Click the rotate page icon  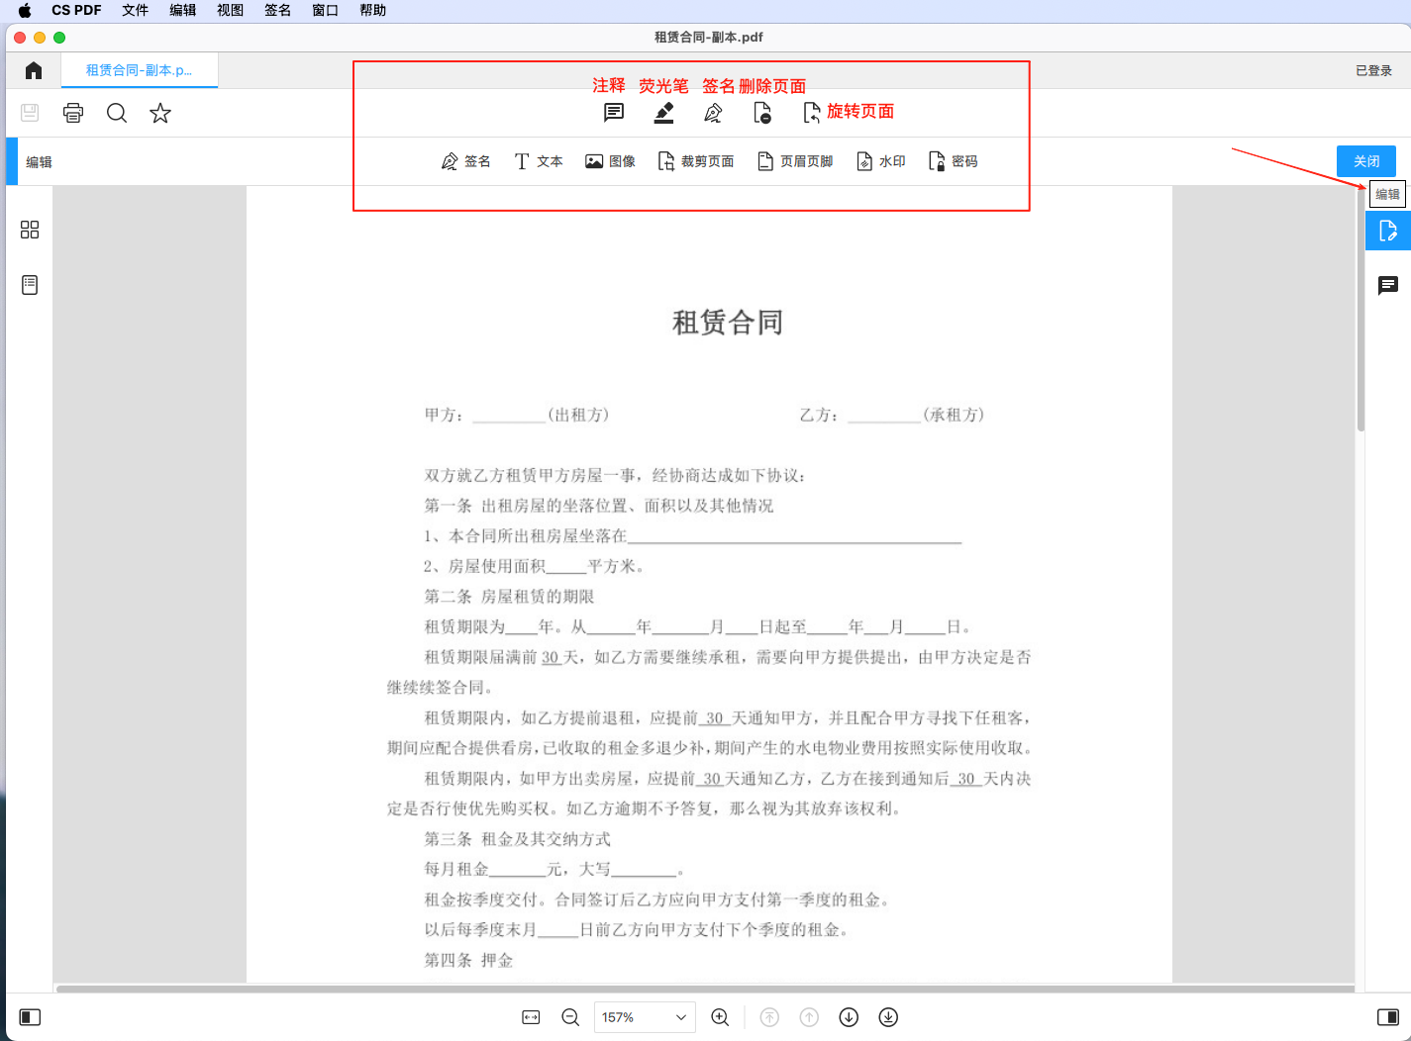pos(812,113)
